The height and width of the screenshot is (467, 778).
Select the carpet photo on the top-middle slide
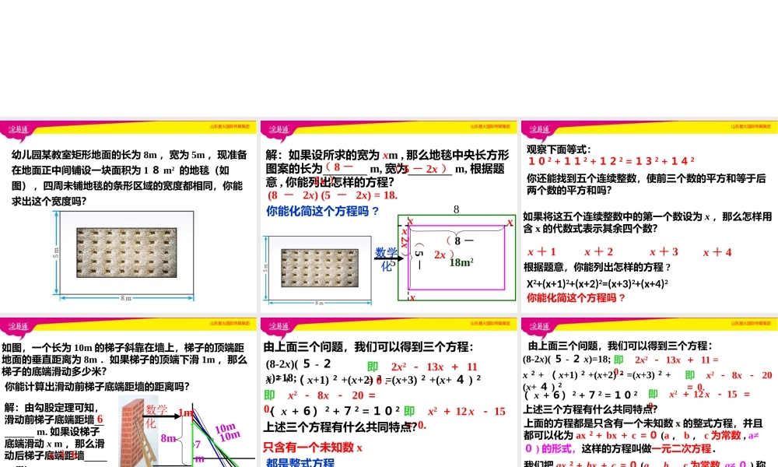321,269
